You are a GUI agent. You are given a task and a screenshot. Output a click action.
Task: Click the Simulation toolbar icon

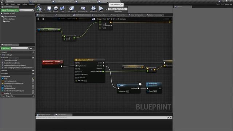point(94,8)
